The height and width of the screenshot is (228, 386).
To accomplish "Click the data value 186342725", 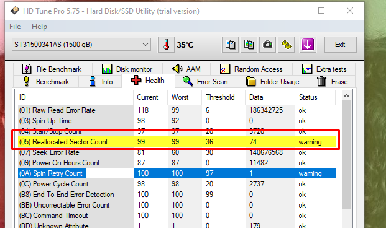I will click(266, 110).
